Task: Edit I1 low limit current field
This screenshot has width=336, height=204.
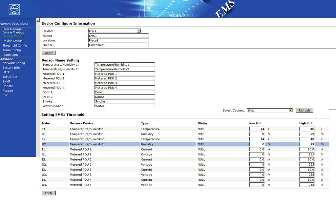Action: 257,149
